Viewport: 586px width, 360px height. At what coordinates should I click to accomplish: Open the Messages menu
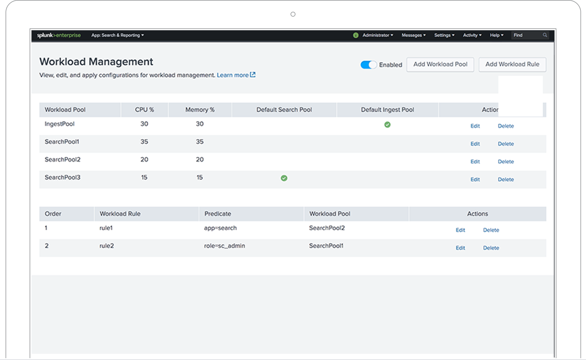coord(413,35)
